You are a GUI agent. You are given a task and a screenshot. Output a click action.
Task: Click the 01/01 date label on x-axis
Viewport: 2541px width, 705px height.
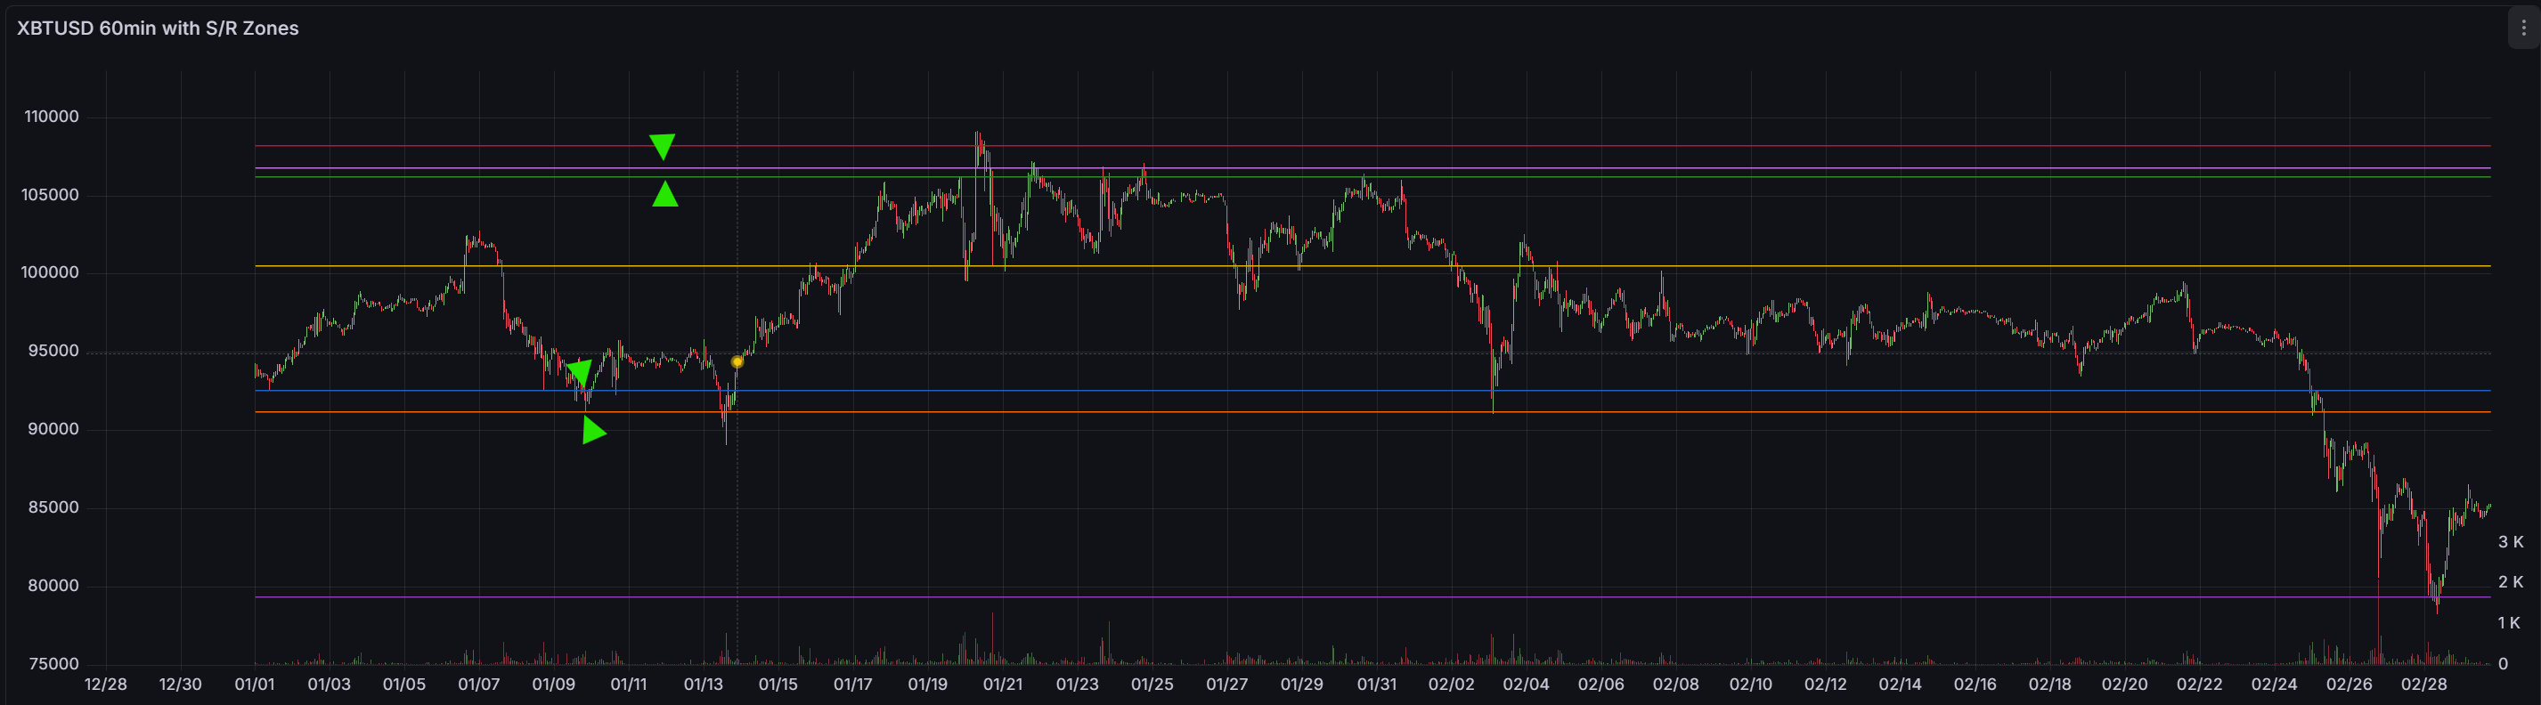click(255, 685)
